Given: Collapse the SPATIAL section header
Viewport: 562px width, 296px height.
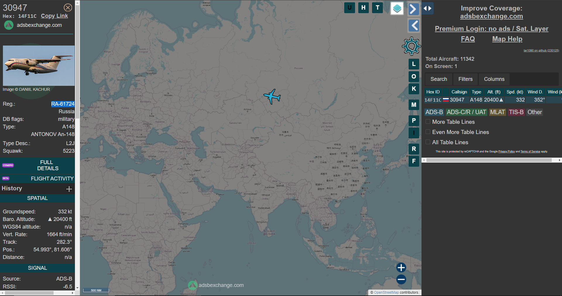Looking at the screenshot, I should [x=37, y=198].
